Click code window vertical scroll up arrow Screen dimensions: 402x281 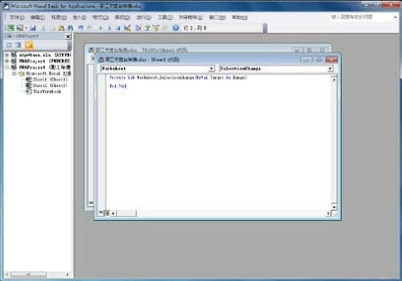coord(334,80)
